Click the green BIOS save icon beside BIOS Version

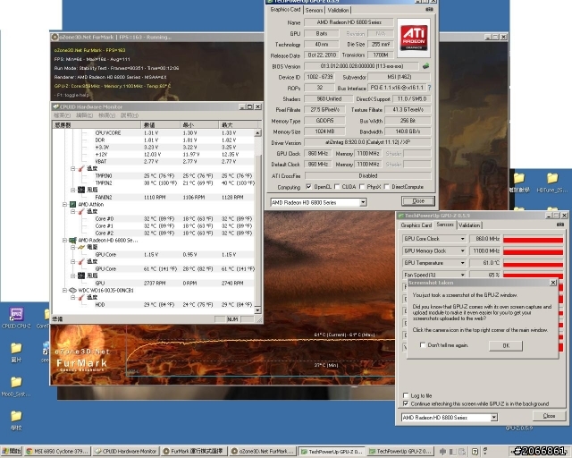[425, 66]
